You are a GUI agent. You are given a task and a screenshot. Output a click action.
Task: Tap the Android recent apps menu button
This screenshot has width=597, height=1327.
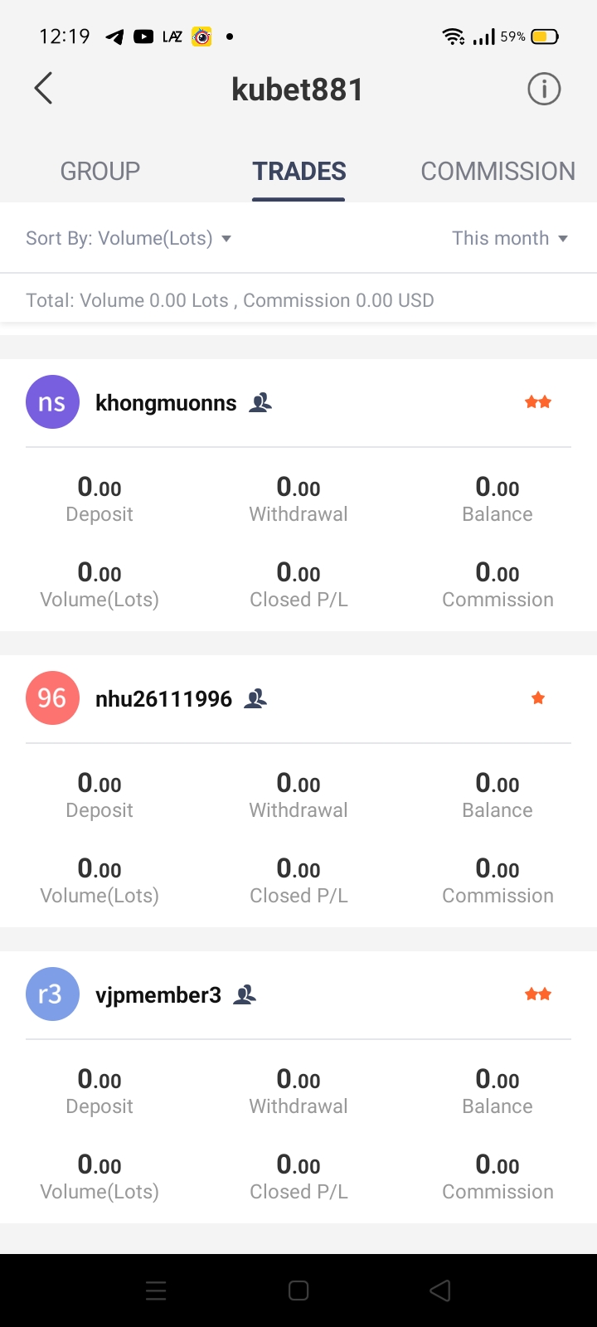[156, 1291]
